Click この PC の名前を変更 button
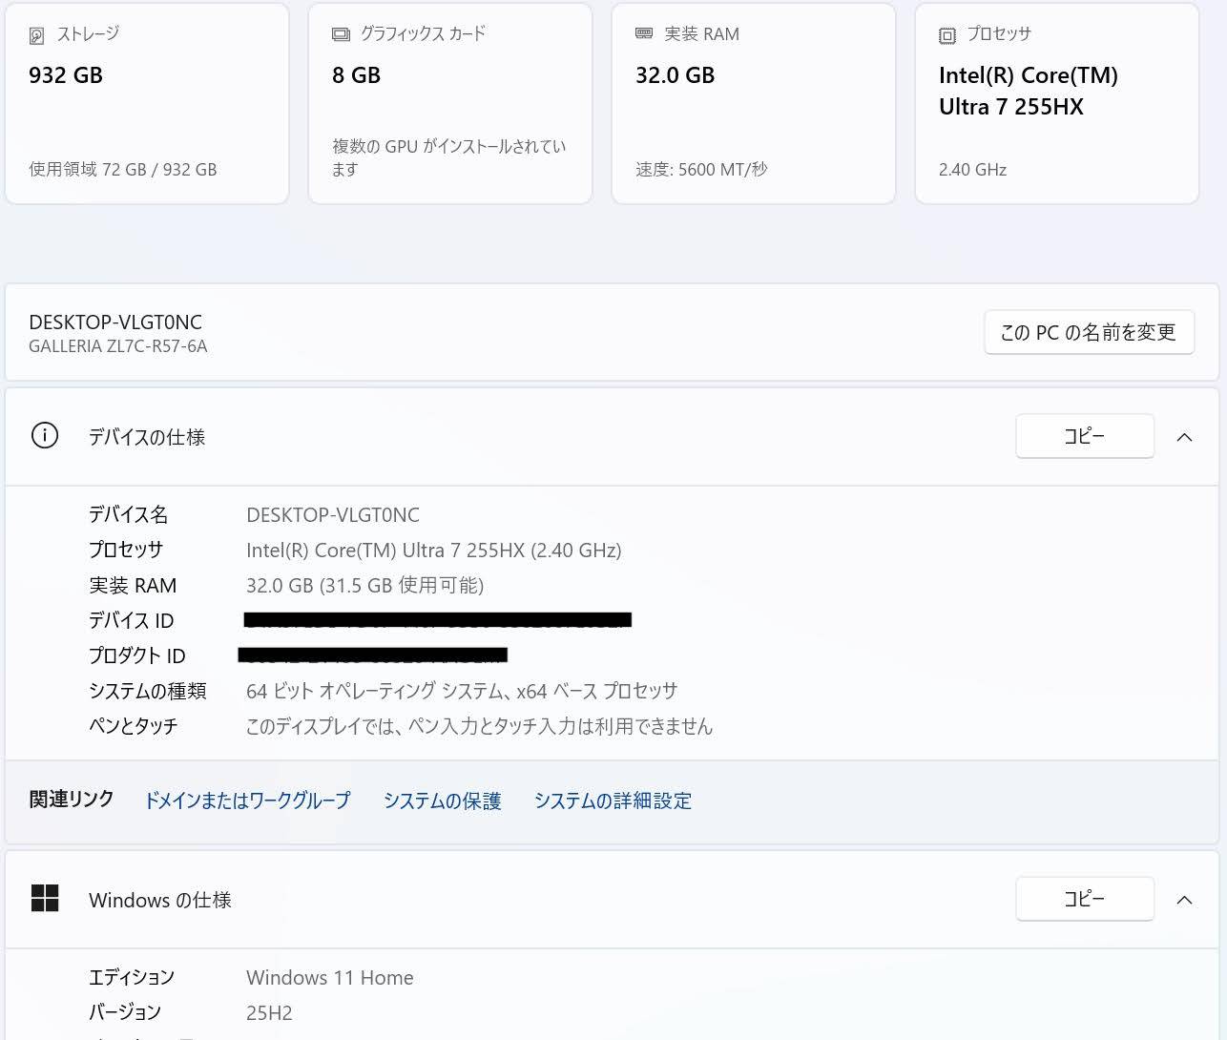The height and width of the screenshot is (1040, 1227). click(x=1089, y=332)
